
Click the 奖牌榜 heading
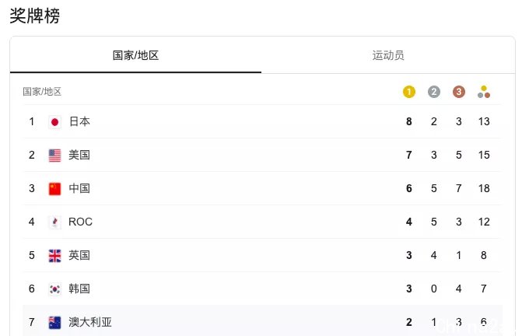[x=35, y=16]
